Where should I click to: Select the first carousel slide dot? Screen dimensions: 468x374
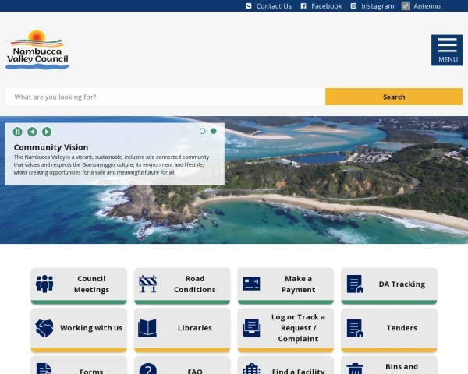point(203,131)
